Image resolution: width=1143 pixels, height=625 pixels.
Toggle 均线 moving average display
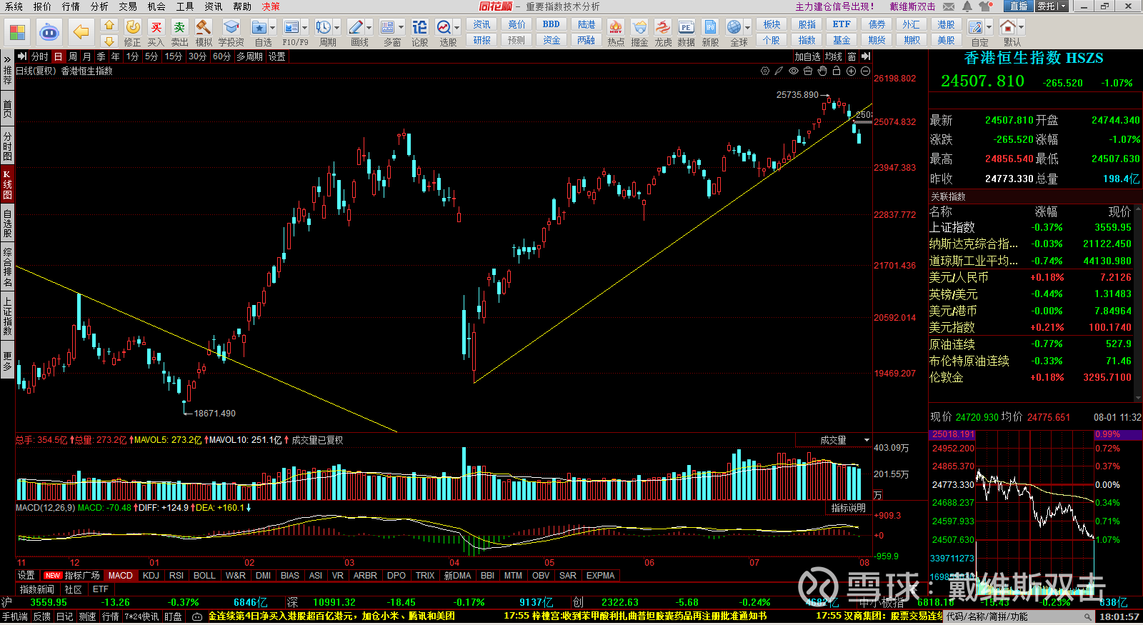coord(833,56)
